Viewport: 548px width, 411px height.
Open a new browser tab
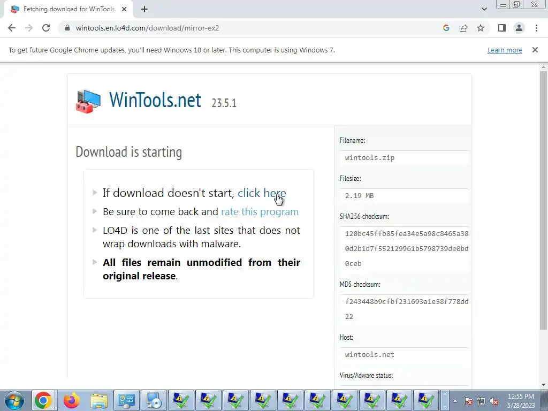144,9
